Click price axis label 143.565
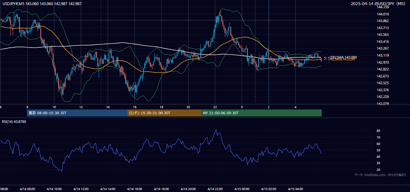The width and height of the screenshot is (410, 192). [x=383, y=35]
